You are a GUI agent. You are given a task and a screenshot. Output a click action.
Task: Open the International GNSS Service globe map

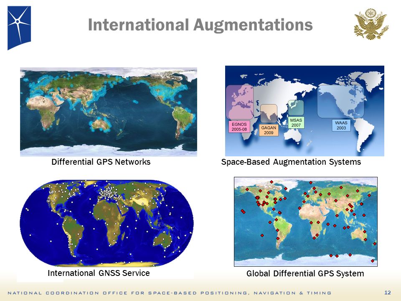107,223
